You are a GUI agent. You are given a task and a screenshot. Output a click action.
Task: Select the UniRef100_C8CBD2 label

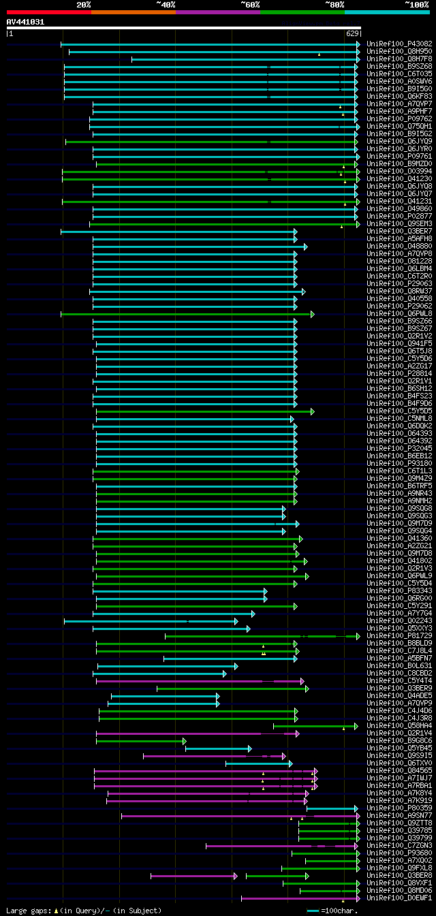click(x=398, y=673)
